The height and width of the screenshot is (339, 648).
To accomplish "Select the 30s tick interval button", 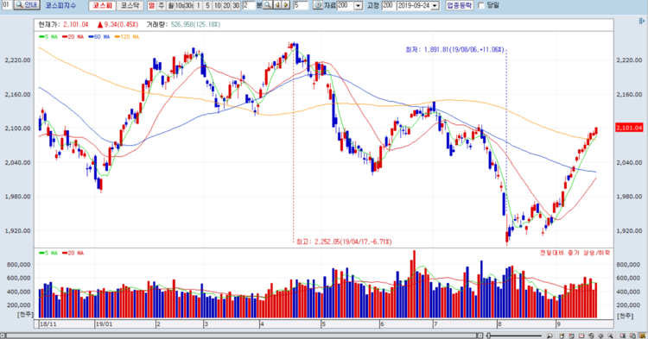I will pyautogui.click(x=189, y=5).
